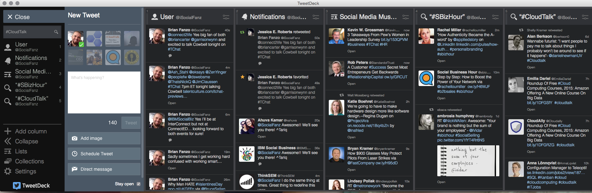This screenshot has width=592, height=193.
Task: Open Collections from sidebar
Action: coord(24,161)
